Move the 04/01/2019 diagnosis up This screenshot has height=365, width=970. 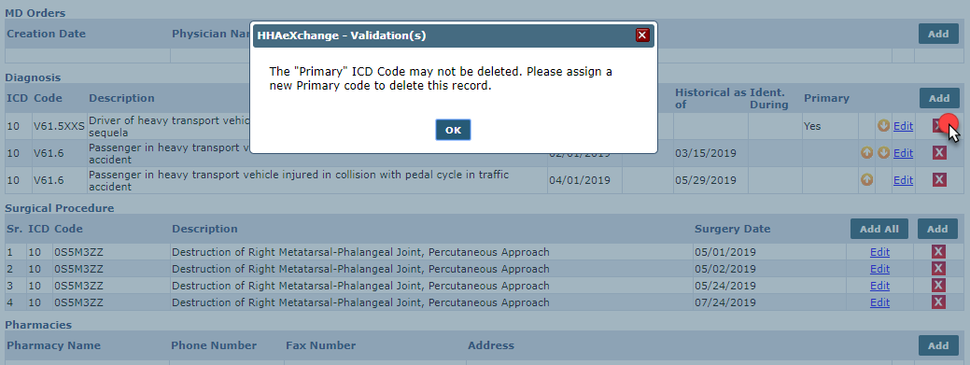coord(866,180)
